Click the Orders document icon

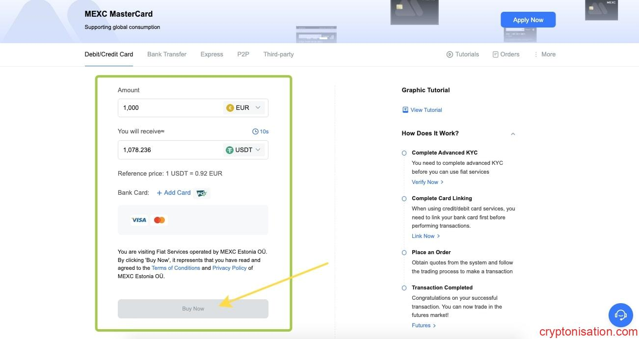495,54
